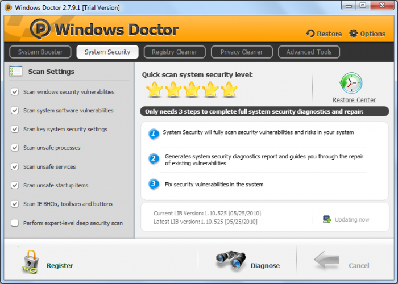Open the Advanced Tools tab
This screenshot has width=398, height=284.
309,52
